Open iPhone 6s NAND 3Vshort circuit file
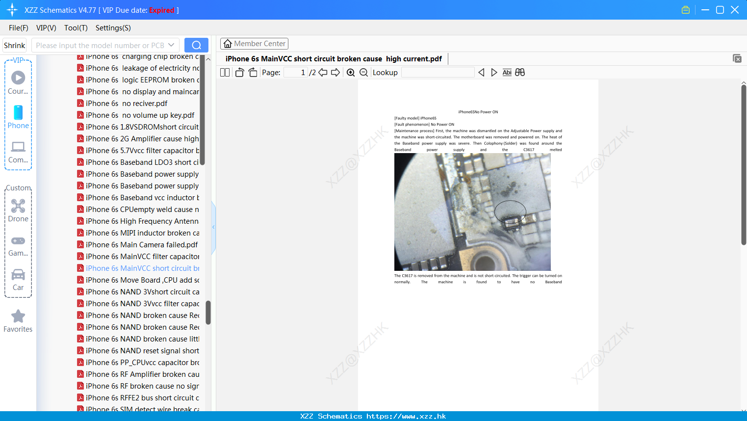 [138, 292]
